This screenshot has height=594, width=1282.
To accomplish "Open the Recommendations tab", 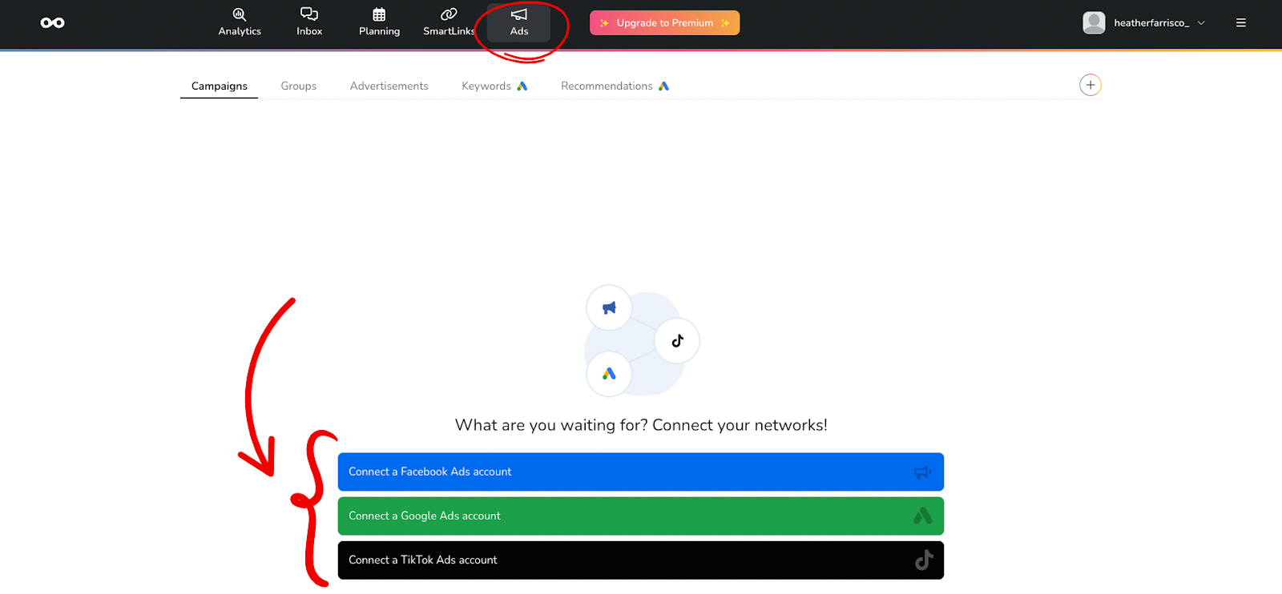I will point(615,86).
